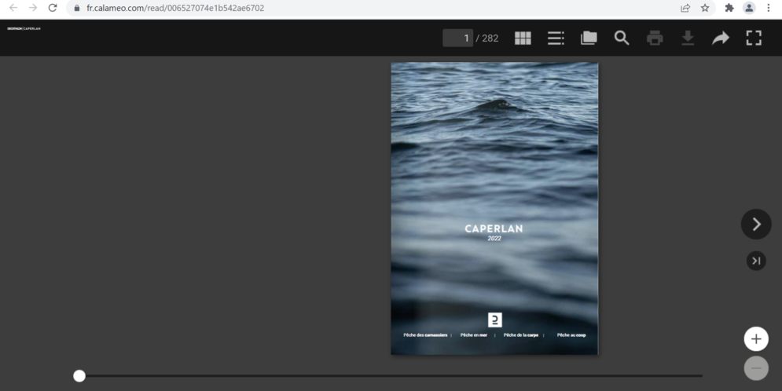Click the share this page icon in address bar

[685, 8]
